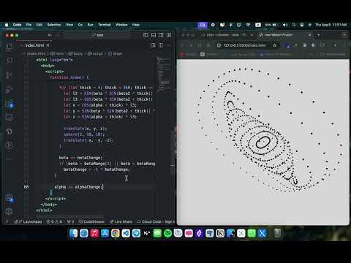Open the editor More Actions menu
Image resolution: width=351 pixels, height=263 pixels.
pyautogui.click(x=168, y=45)
